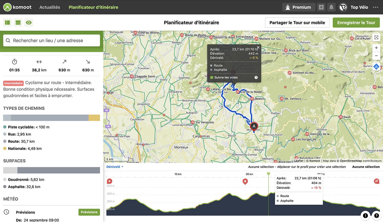Open the Dénivelé profile dropdown
Viewport: 383px width, 222px height.
(x=115, y=167)
